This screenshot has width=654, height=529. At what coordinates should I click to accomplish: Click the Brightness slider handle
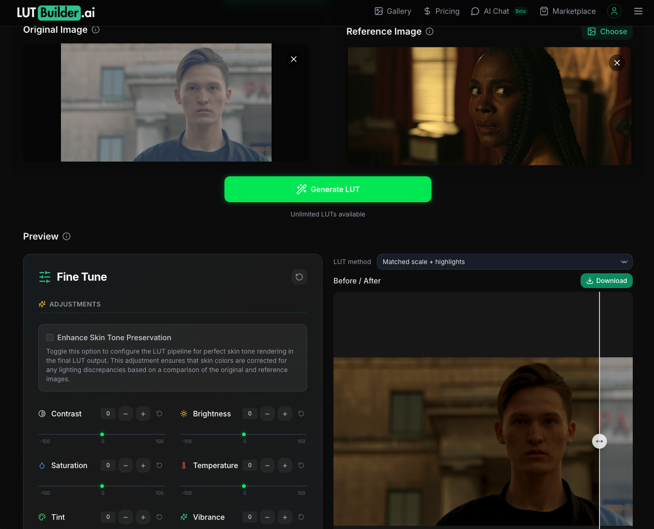click(244, 434)
